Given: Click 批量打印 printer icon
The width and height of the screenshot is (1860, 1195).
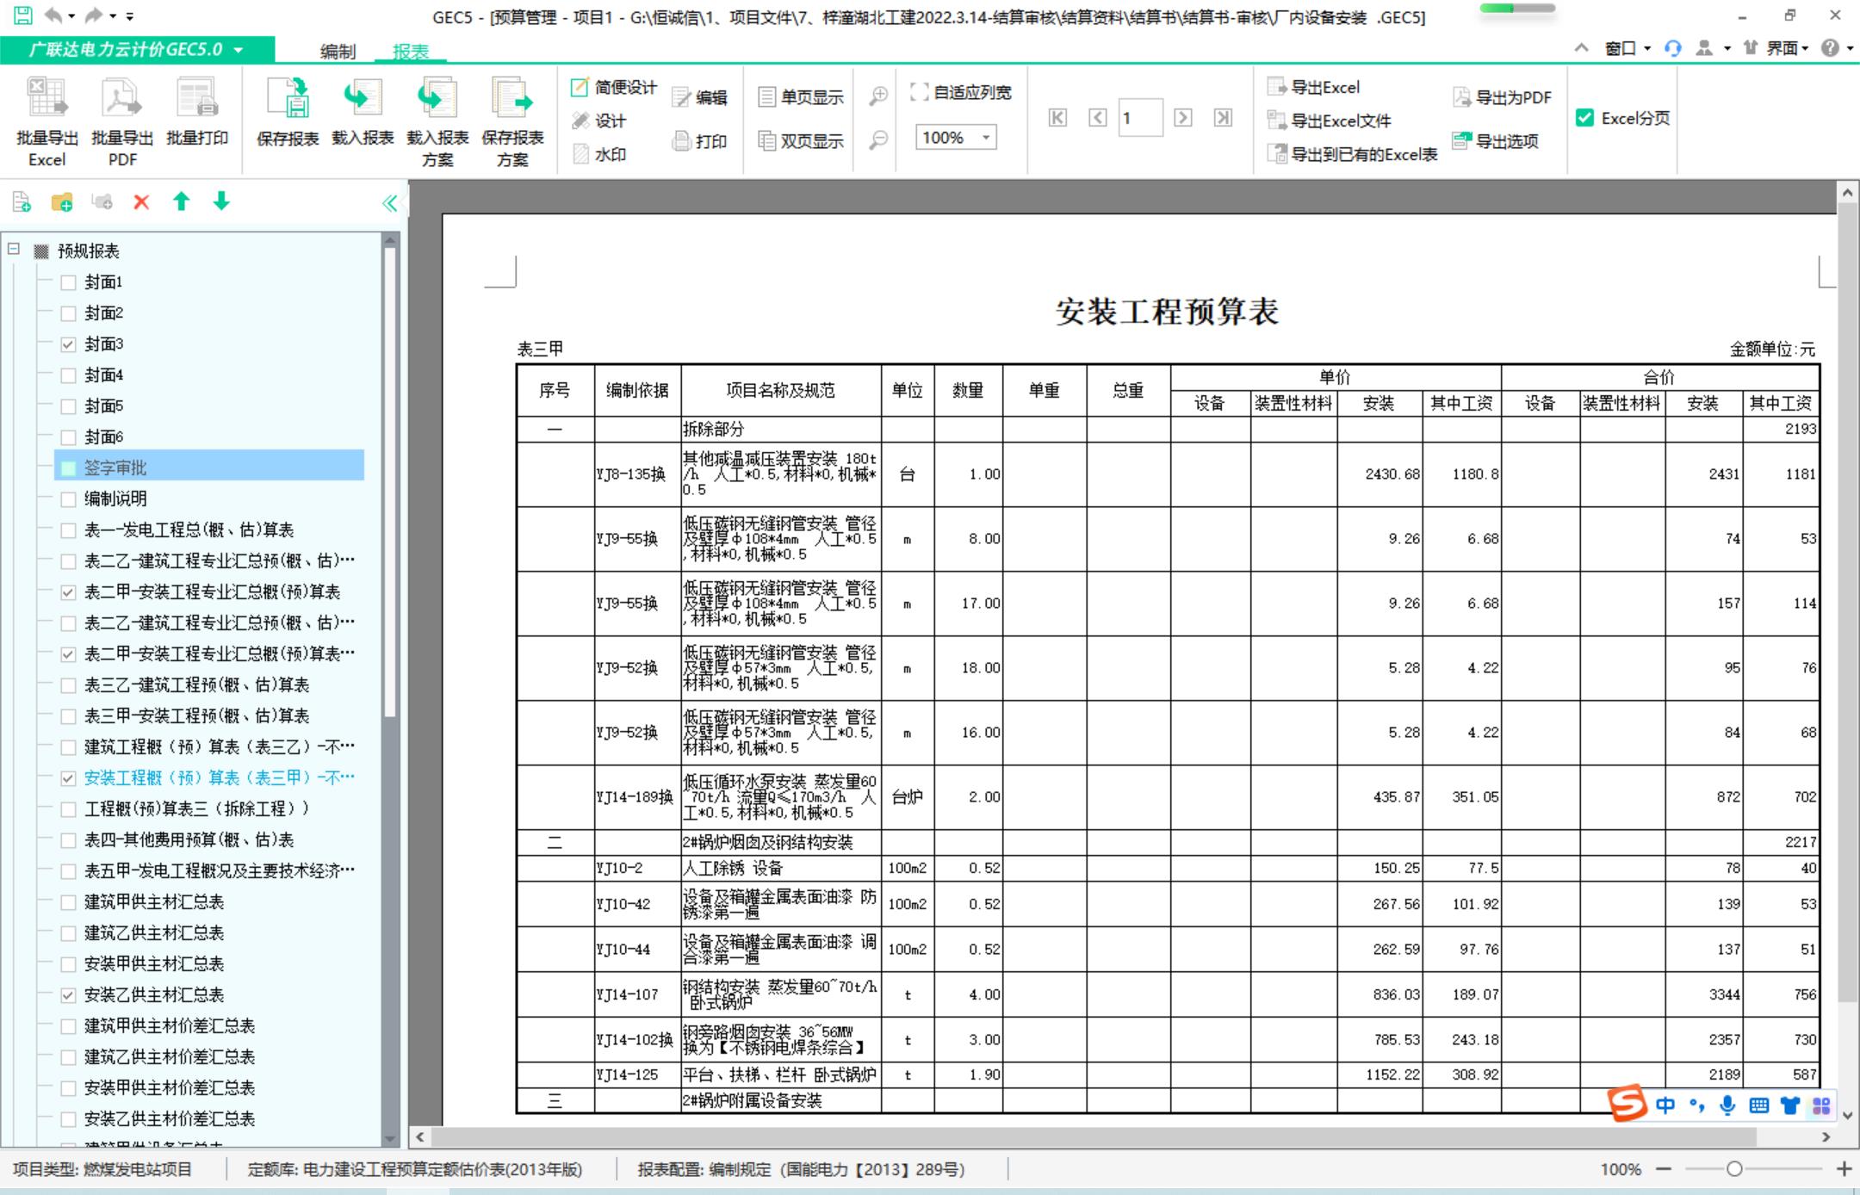Looking at the screenshot, I should pos(197,98).
